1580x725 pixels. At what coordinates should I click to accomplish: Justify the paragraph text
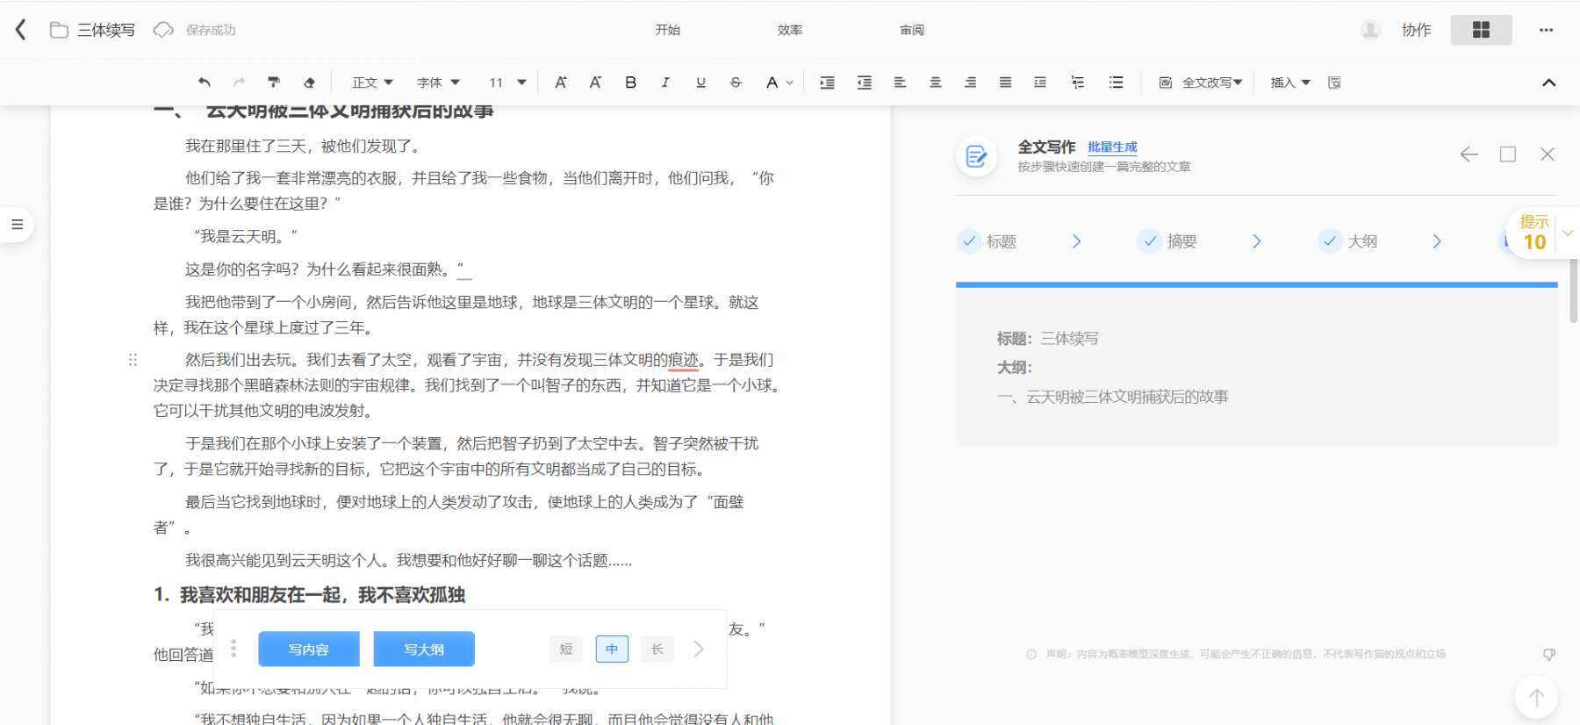pos(1005,83)
